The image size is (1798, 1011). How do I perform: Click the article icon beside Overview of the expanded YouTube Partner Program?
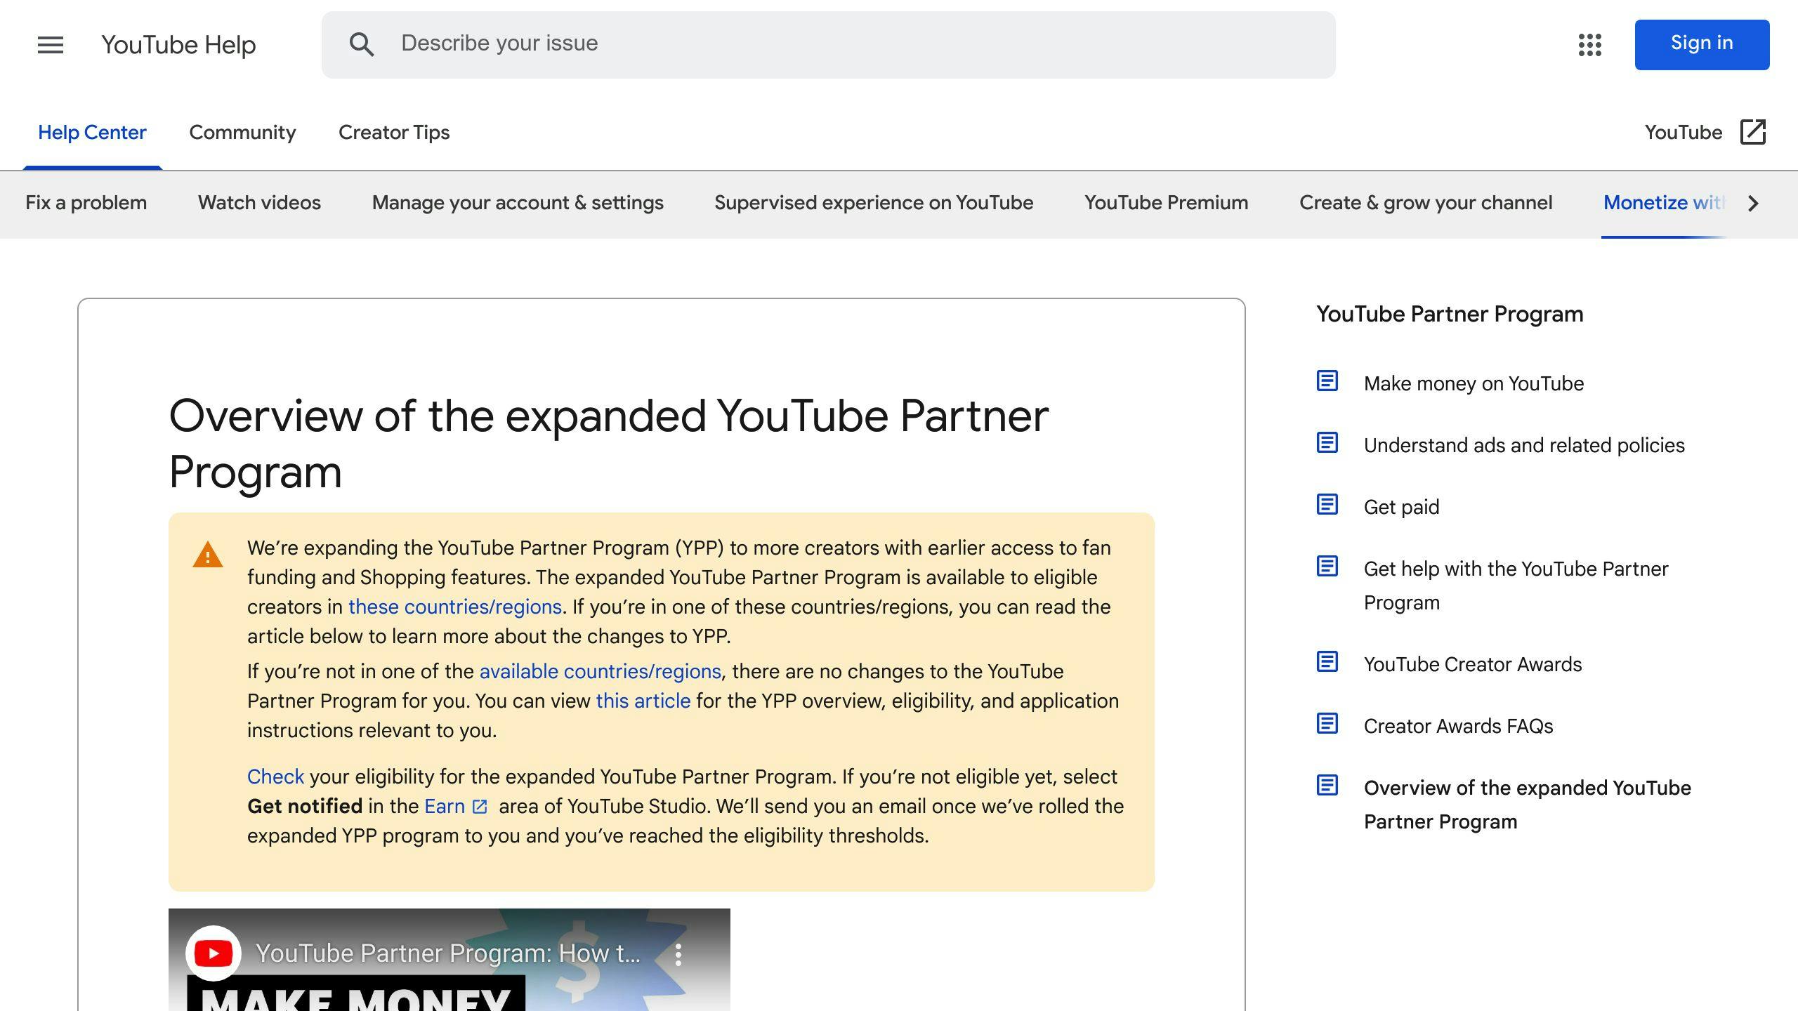tap(1327, 786)
